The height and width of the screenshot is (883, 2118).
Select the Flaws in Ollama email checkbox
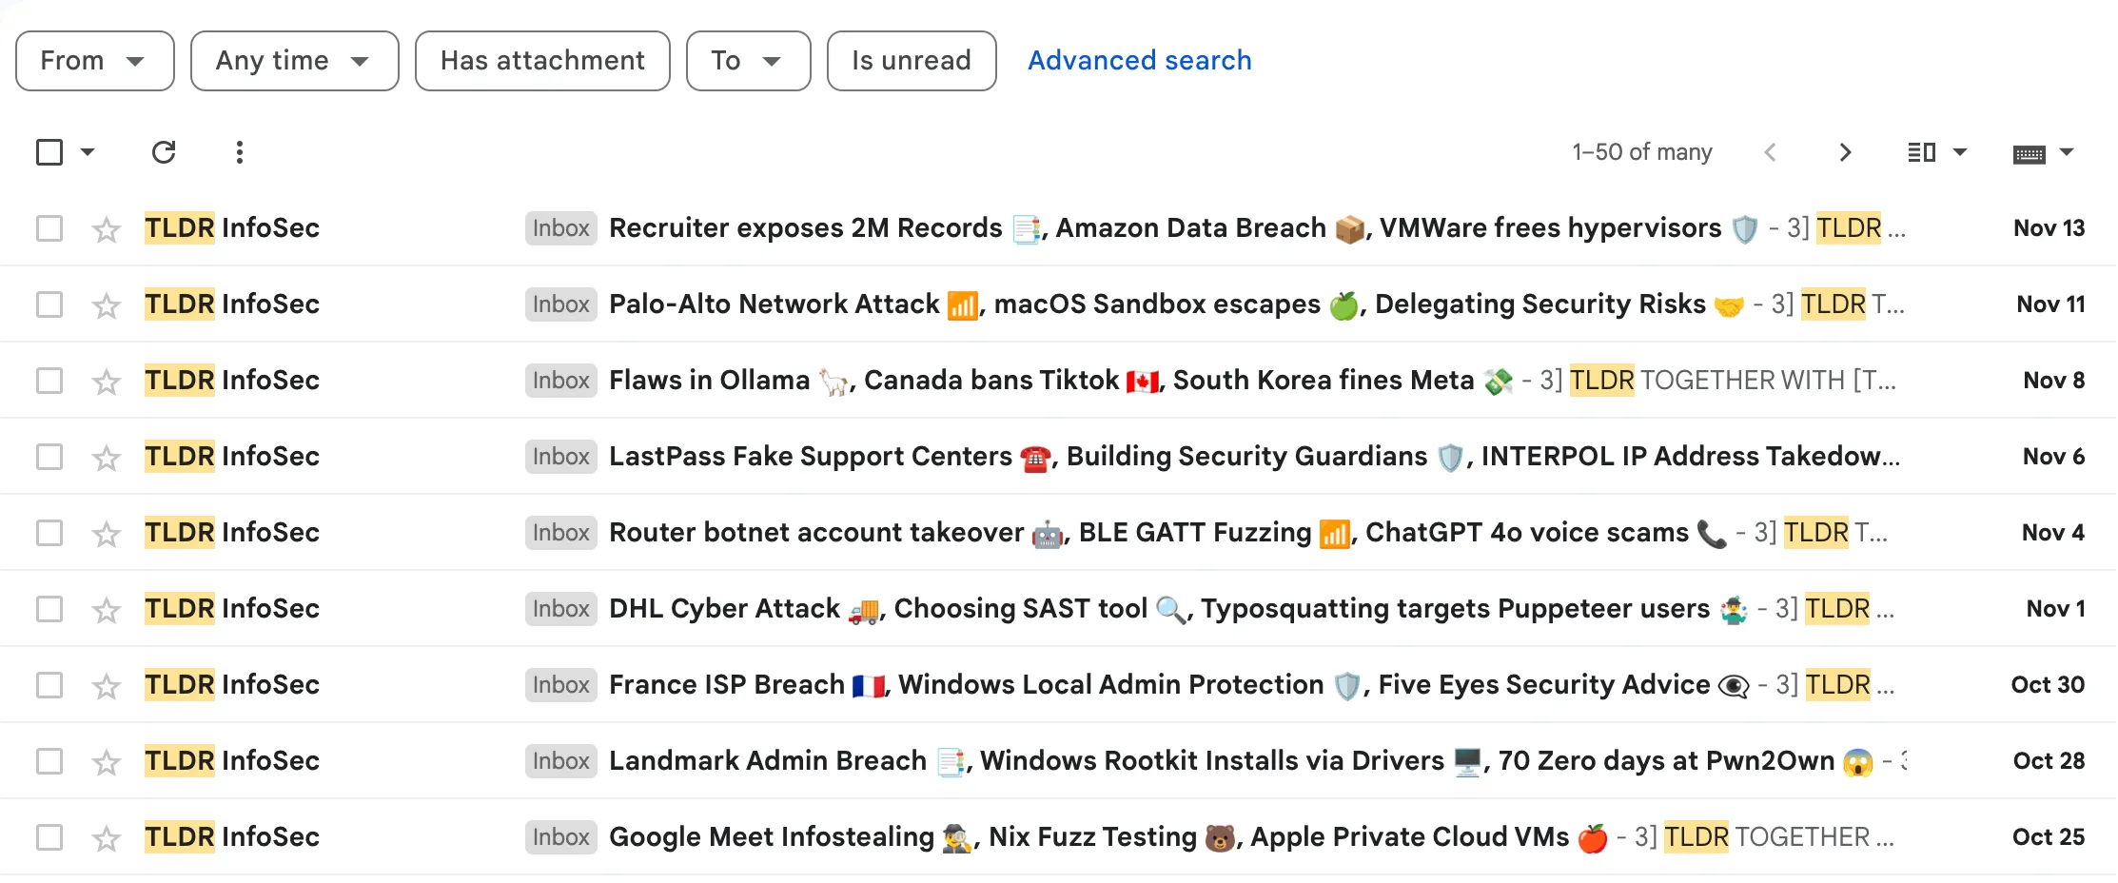(49, 381)
